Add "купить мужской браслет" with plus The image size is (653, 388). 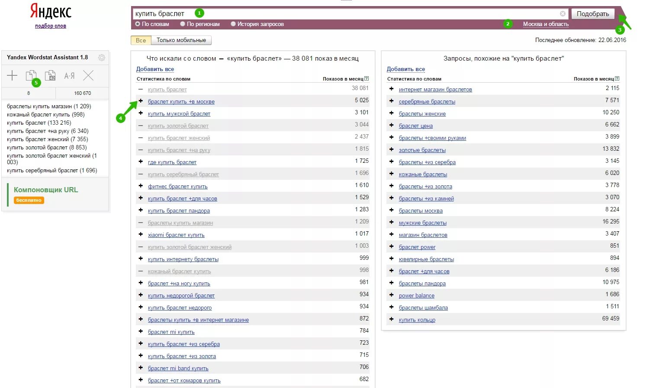point(141,113)
